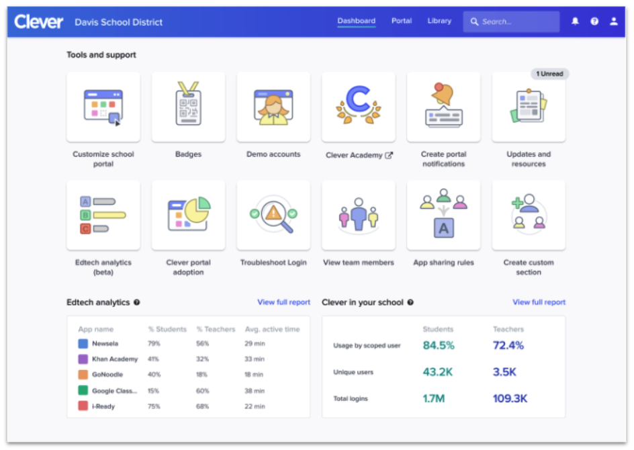Click the Clever logo in header
This screenshot has width=634, height=450.
tap(39, 21)
